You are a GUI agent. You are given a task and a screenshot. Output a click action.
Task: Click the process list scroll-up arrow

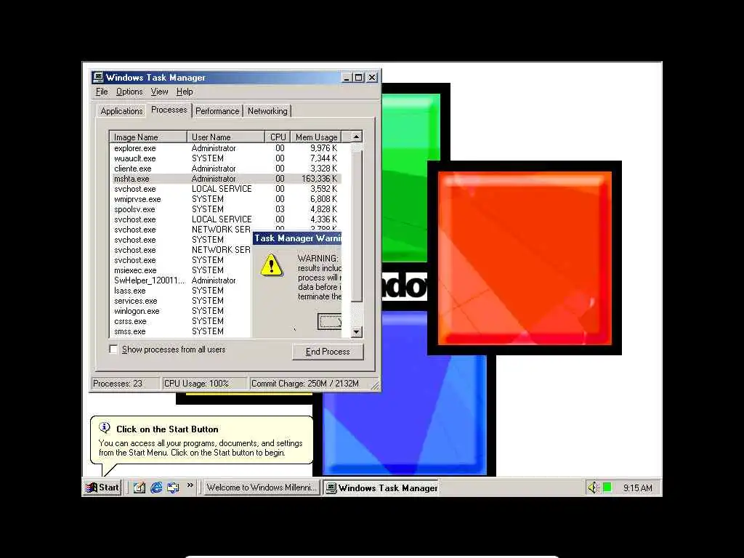(x=356, y=137)
